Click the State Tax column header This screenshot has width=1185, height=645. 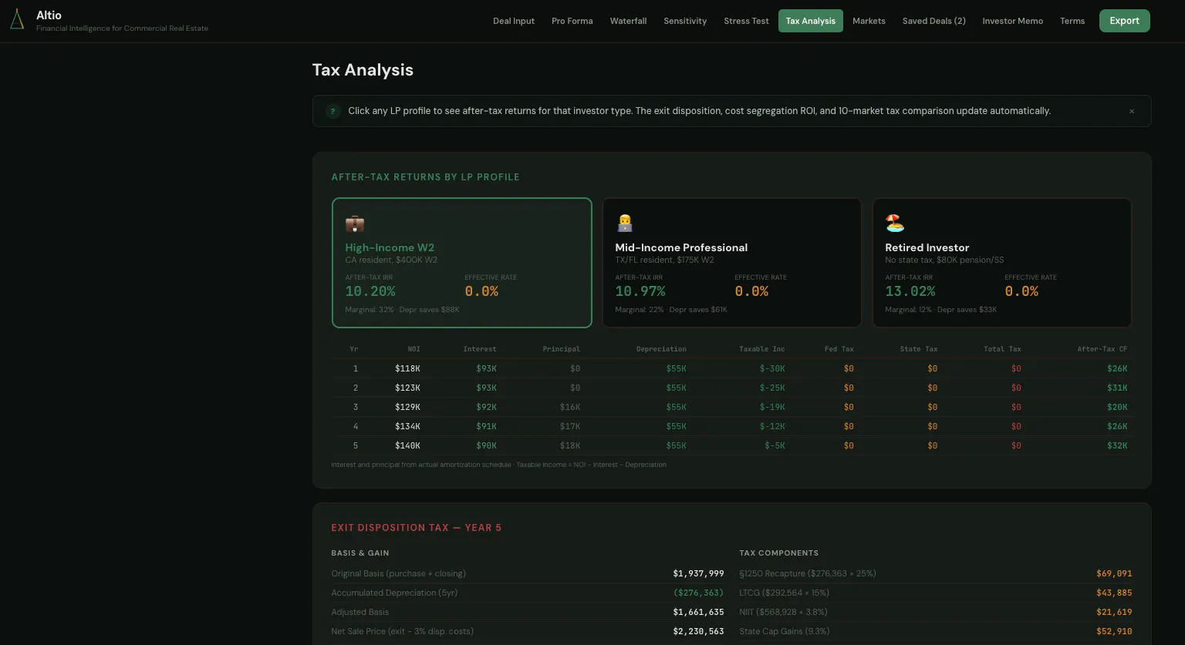click(919, 349)
